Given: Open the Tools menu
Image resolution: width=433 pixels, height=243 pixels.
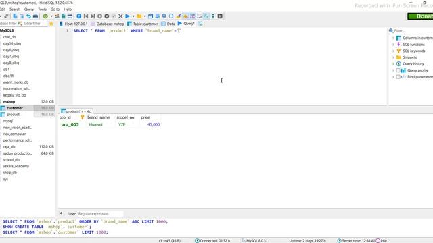Looking at the screenshot, I should pyautogui.click(x=42, y=9).
